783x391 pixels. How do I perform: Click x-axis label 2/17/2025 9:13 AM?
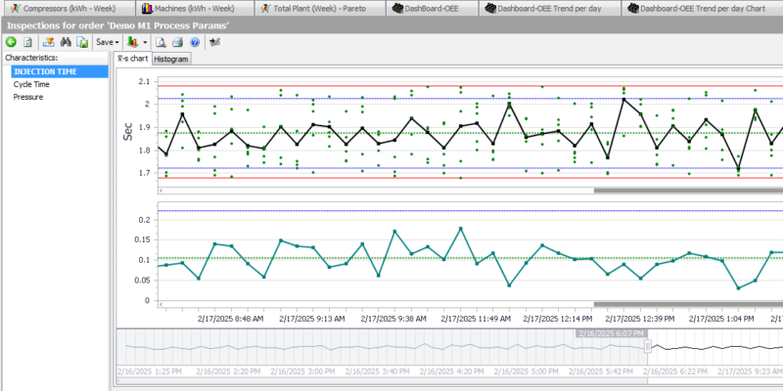pyautogui.click(x=312, y=319)
